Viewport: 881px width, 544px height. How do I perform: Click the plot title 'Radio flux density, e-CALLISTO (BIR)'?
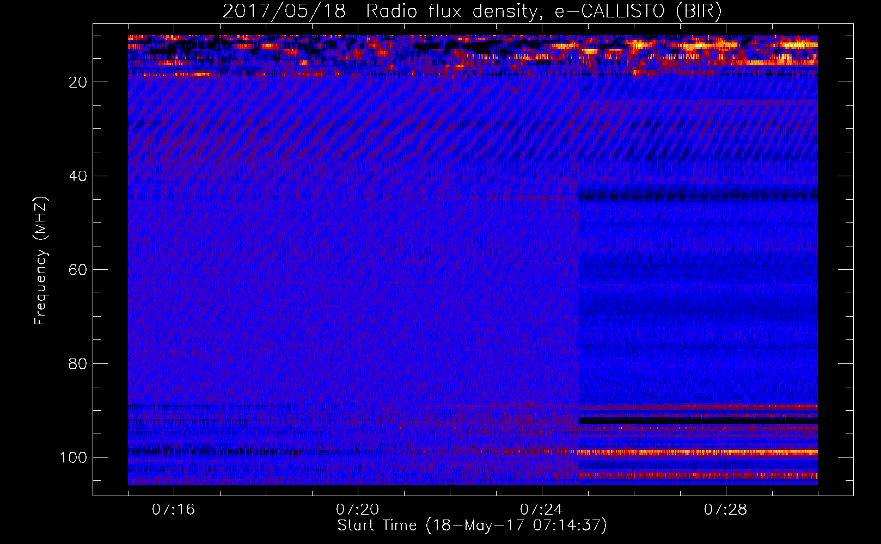coord(543,11)
